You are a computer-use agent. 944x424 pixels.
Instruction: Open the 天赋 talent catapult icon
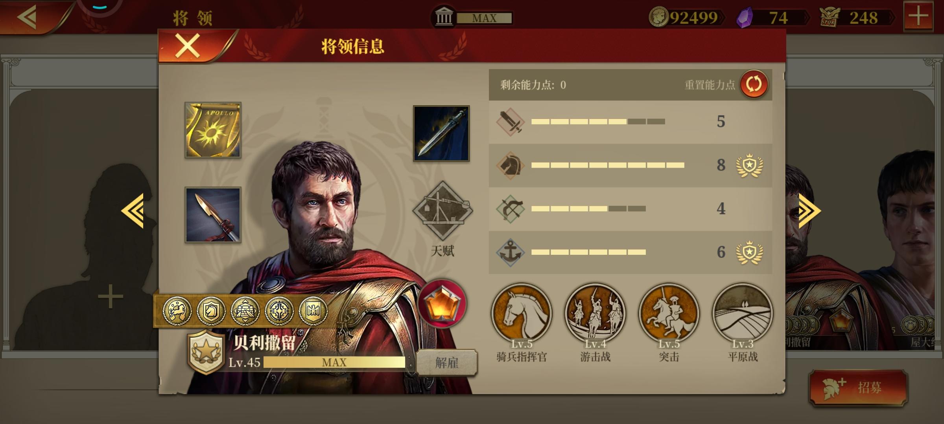442,211
